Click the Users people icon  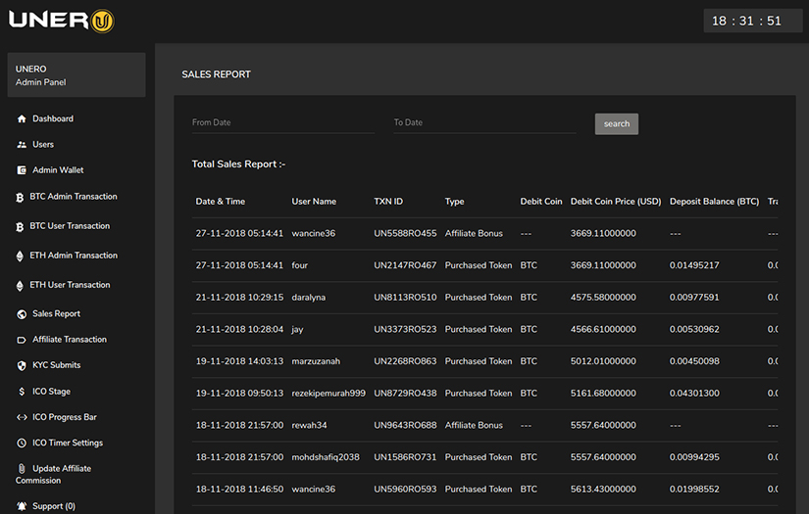point(22,145)
